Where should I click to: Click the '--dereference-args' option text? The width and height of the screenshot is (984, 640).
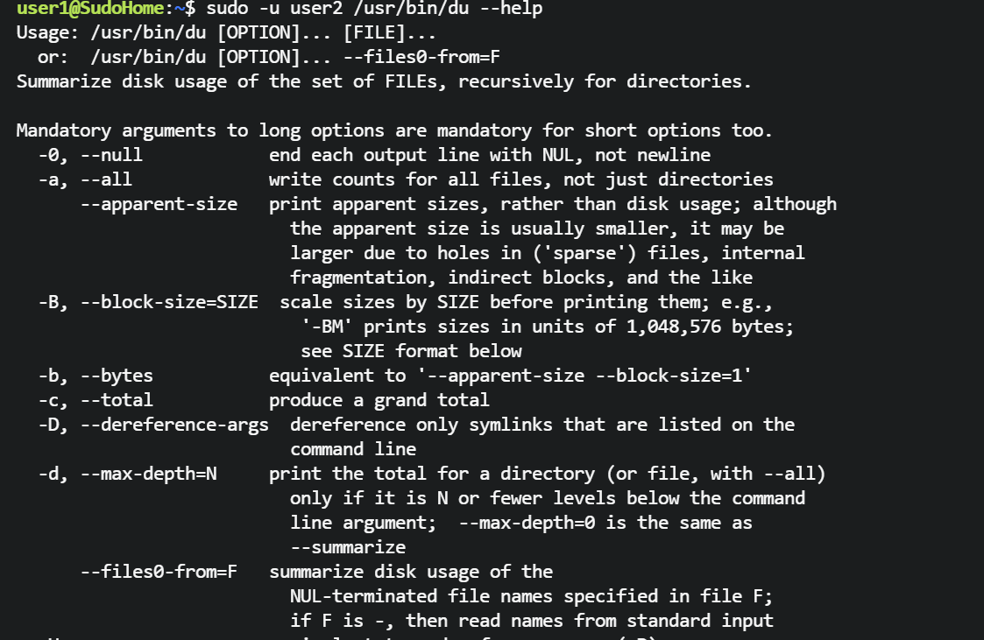click(173, 425)
